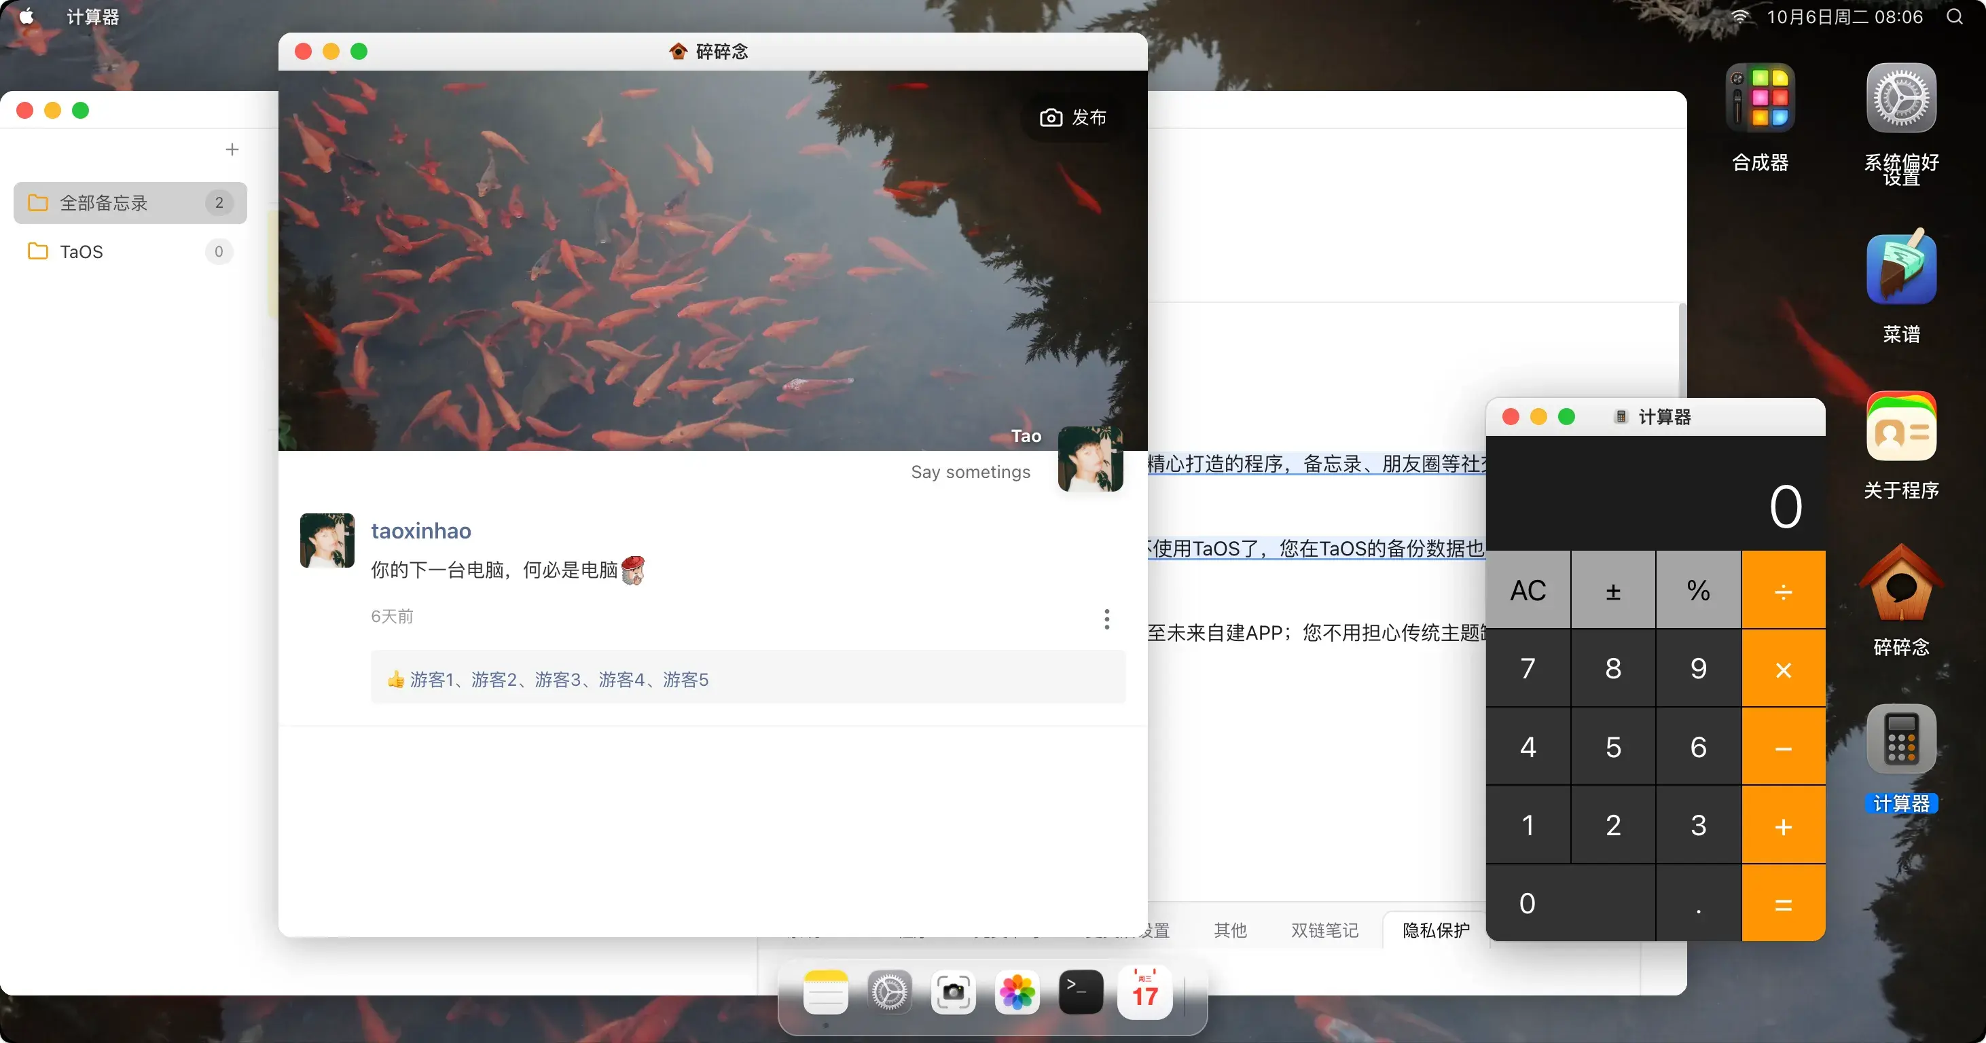
Task: Click the percent key on the calculator
Action: point(1699,591)
